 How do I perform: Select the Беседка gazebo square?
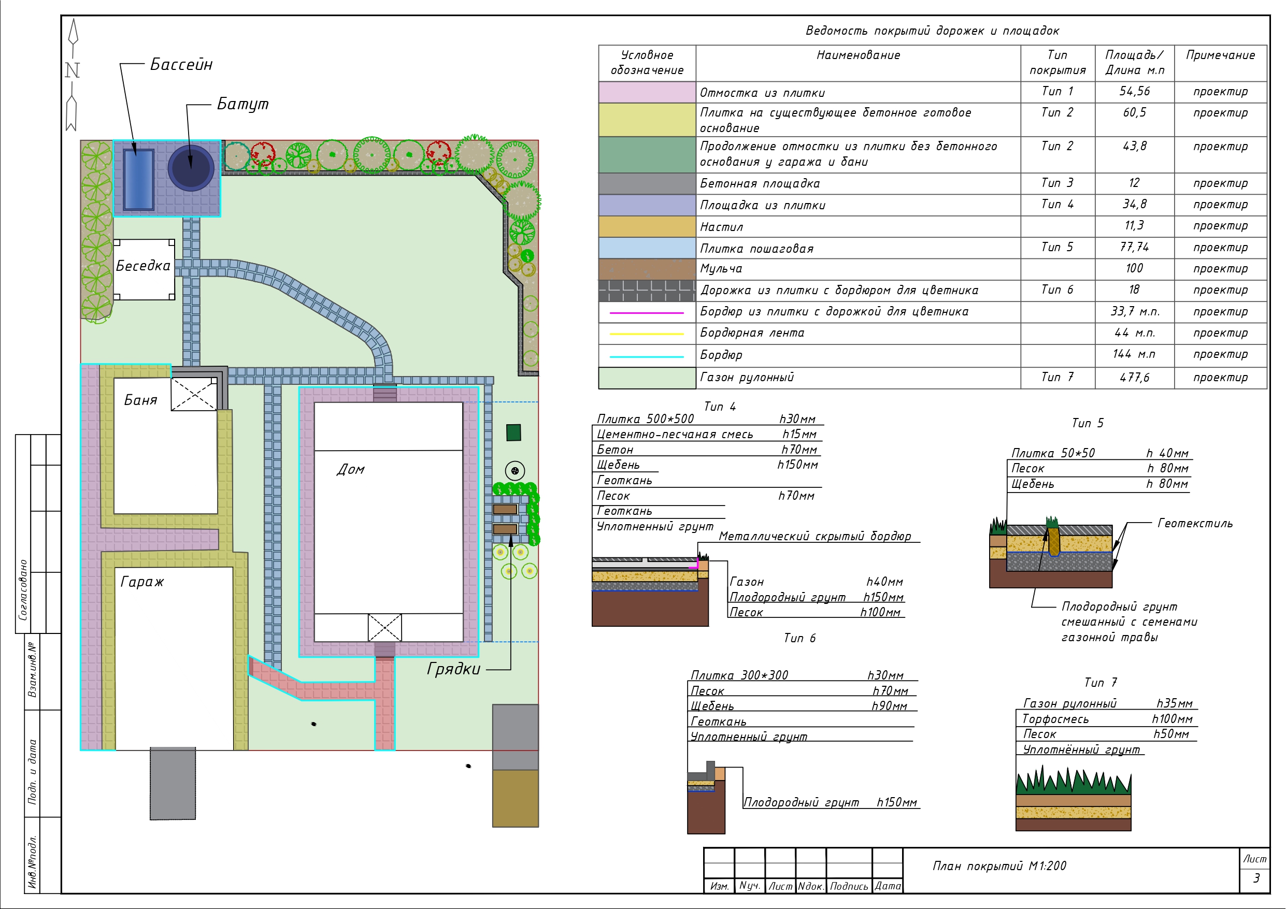point(144,269)
